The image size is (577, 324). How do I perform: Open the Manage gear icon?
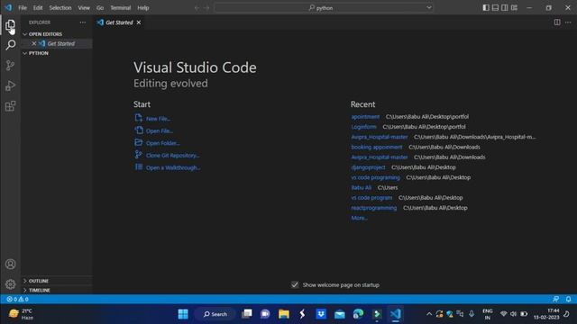tap(10, 284)
